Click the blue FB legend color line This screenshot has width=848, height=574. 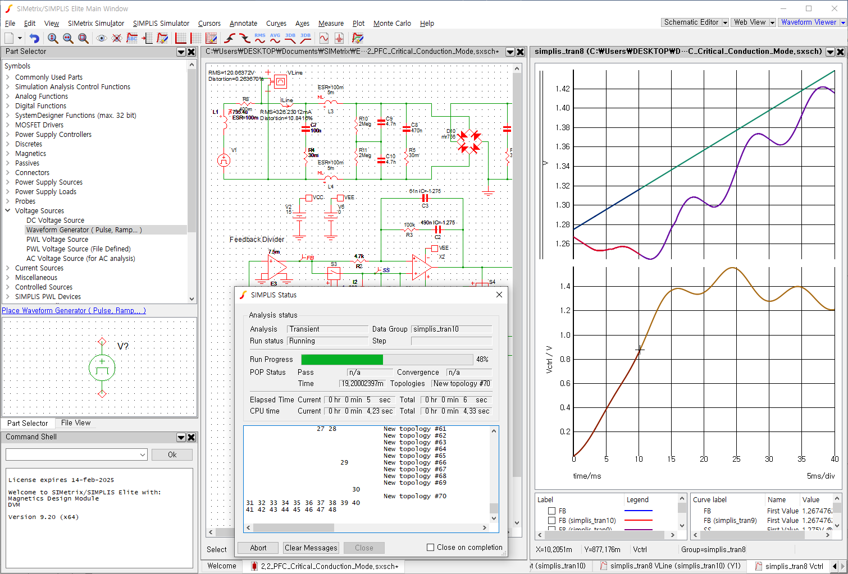tap(639, 511)
